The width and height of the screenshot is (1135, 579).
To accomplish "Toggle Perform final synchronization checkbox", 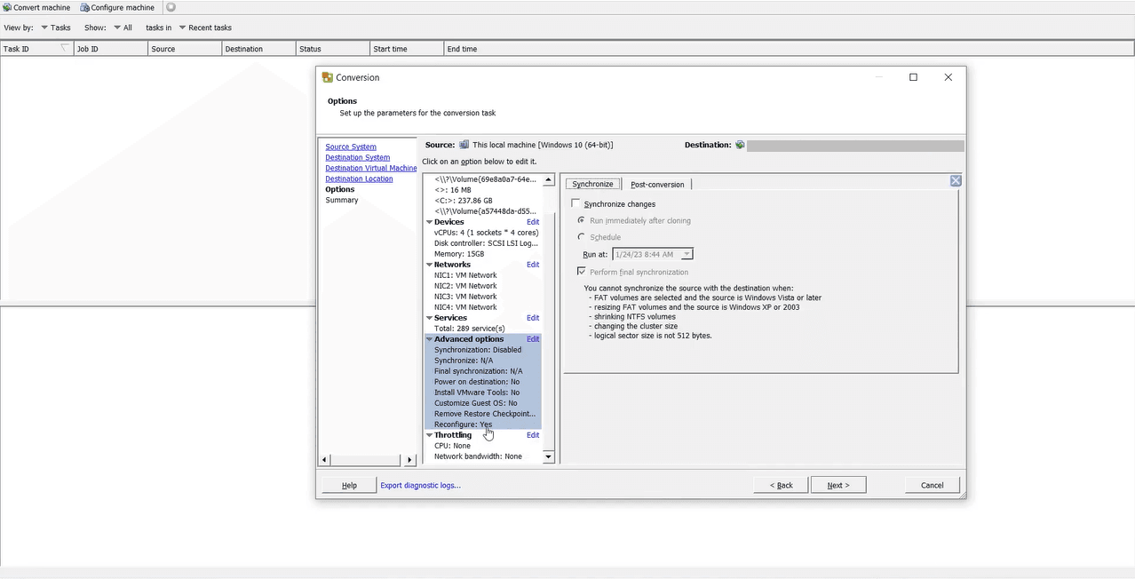I will tap(582, 272).
